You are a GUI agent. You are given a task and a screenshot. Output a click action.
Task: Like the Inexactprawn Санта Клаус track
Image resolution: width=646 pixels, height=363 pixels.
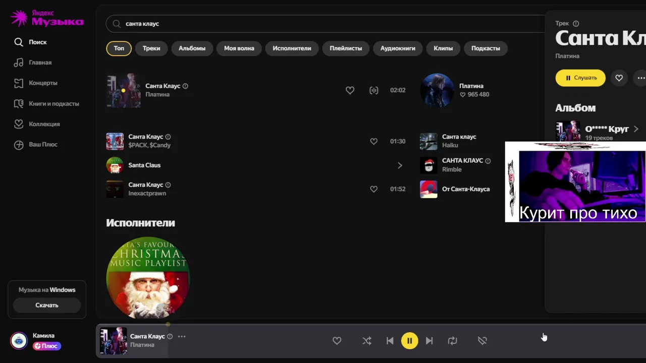point(374,189)
